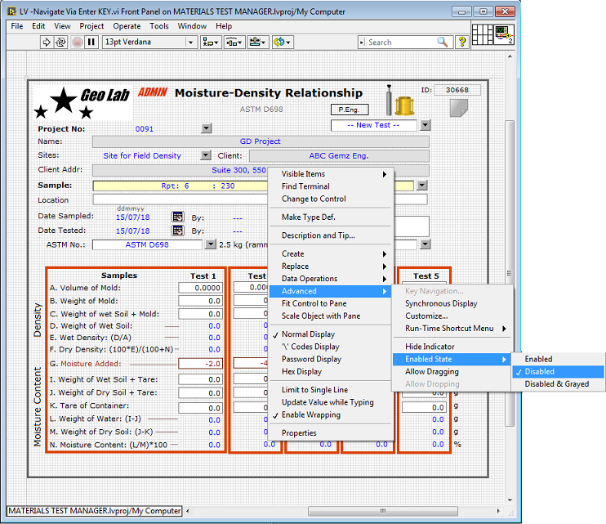Open the ASTM No. dropdown arrow
Viewport: 606px width, 524px height.
pos(210,244)
